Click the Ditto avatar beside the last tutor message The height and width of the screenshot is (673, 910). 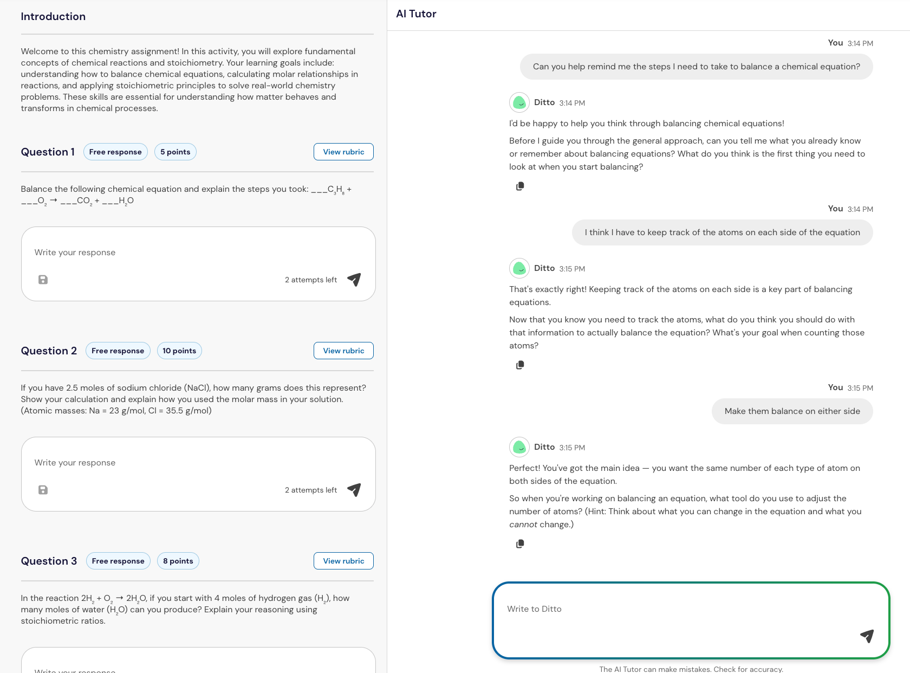pyautogui.click(x=519, y=447)
